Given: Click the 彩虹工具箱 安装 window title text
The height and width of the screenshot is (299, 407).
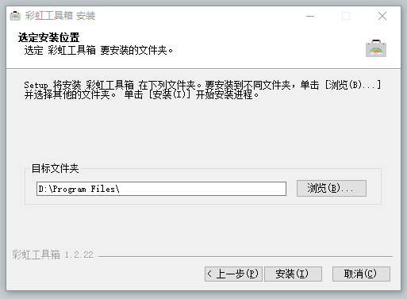Looking at the screenshot, I should click(x=60, y=16).
